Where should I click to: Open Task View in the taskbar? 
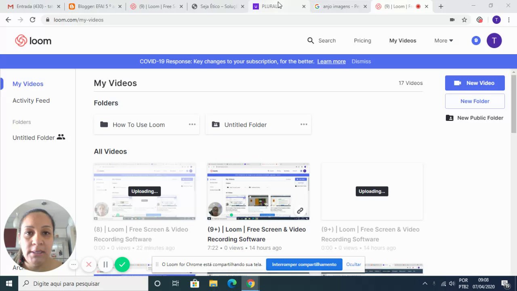click(176, 283)
